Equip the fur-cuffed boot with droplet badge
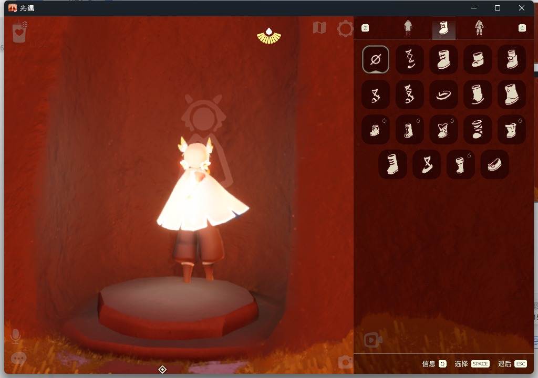Viewport: 538px width, 378px height. [511, 129]
